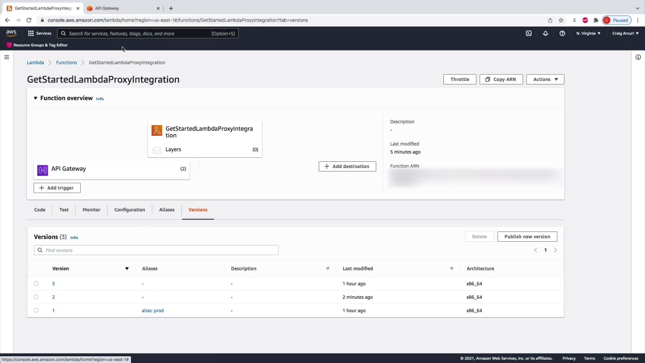This screenshot has height=363, width=645.
Task: Open the Versions Info link
Action: (x=74, y=238)
